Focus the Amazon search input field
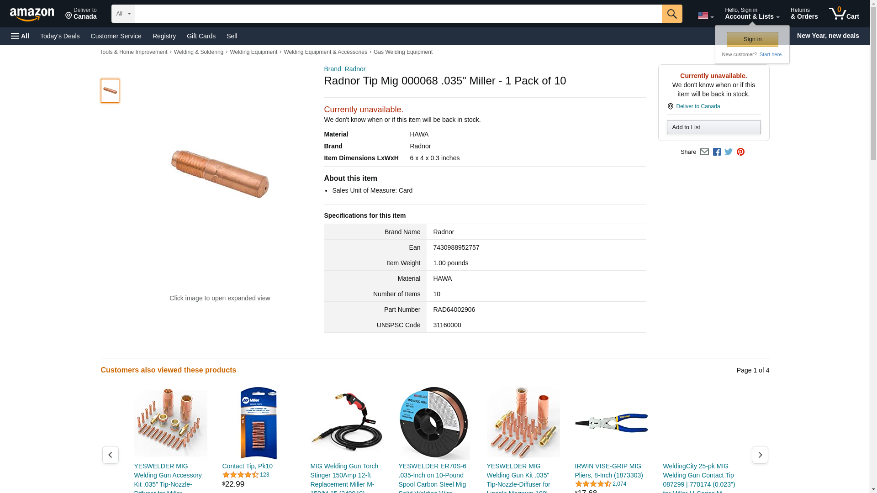Viewport: 877px width, 493px height. click(x=398, y=14)
